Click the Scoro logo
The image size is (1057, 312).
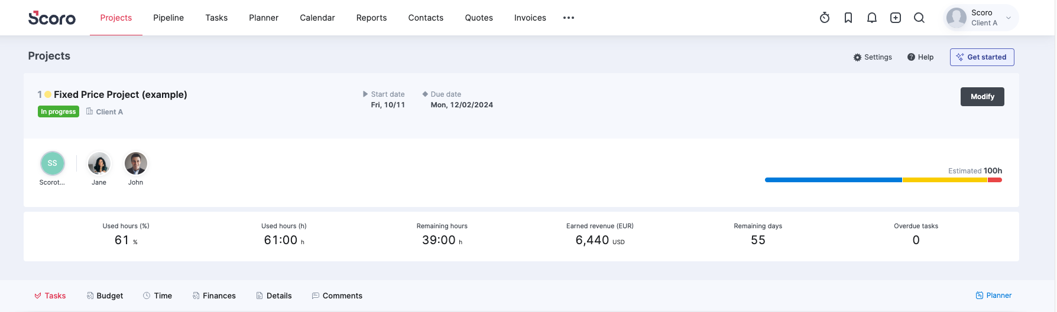(52, 18)
